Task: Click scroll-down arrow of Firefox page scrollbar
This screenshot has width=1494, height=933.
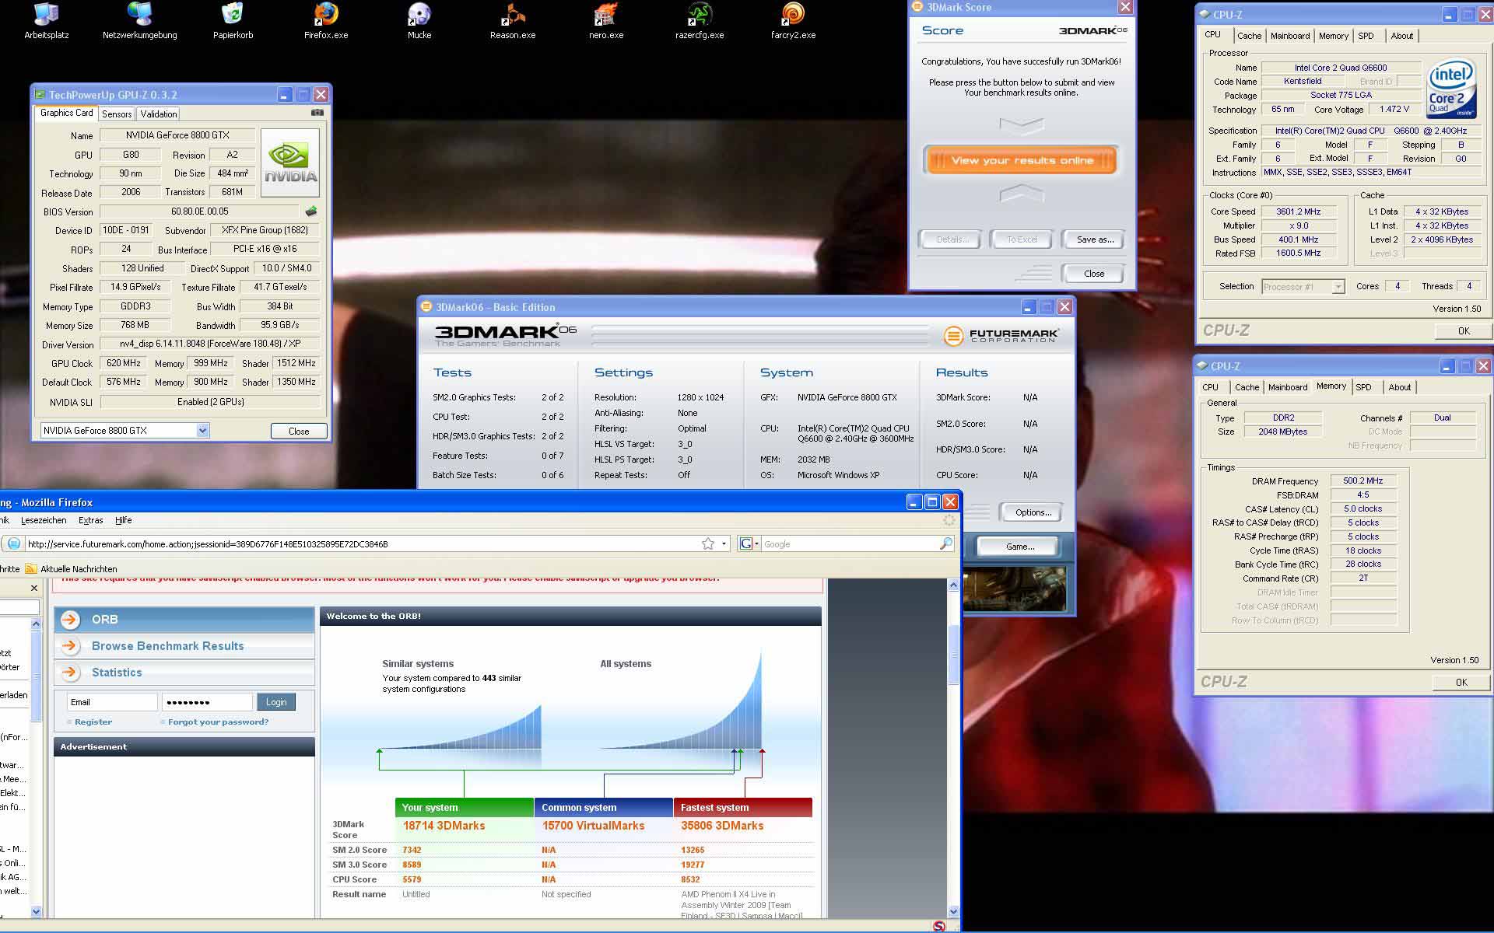Action: 954,911
